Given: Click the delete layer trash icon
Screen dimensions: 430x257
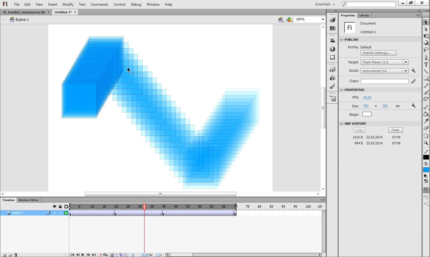Looking at the screenshot, I should point(15,255).
